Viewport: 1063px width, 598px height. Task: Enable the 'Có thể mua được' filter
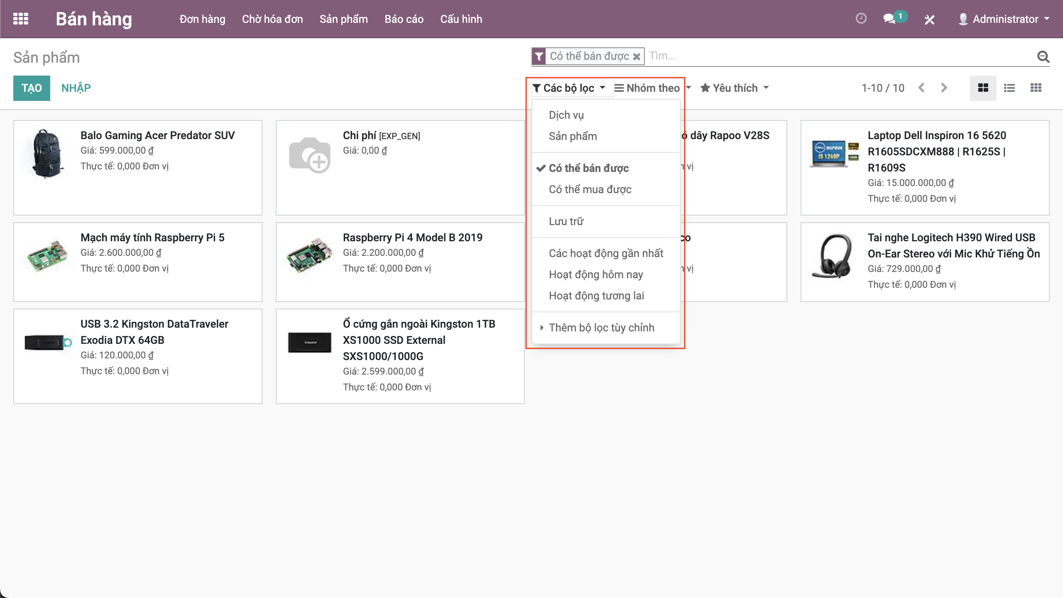point(590,189)
